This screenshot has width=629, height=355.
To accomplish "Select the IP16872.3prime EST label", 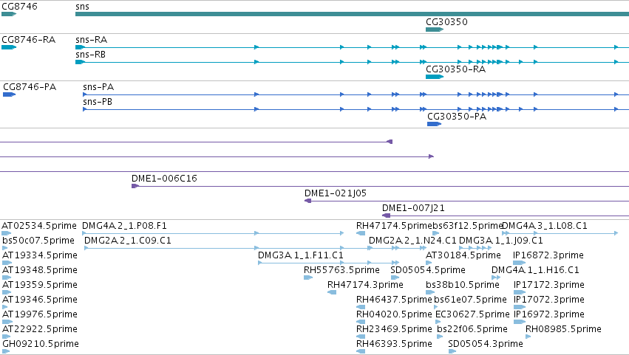I will point(548,255).
